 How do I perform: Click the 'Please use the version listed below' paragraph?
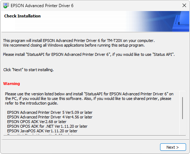coord(89,99)
